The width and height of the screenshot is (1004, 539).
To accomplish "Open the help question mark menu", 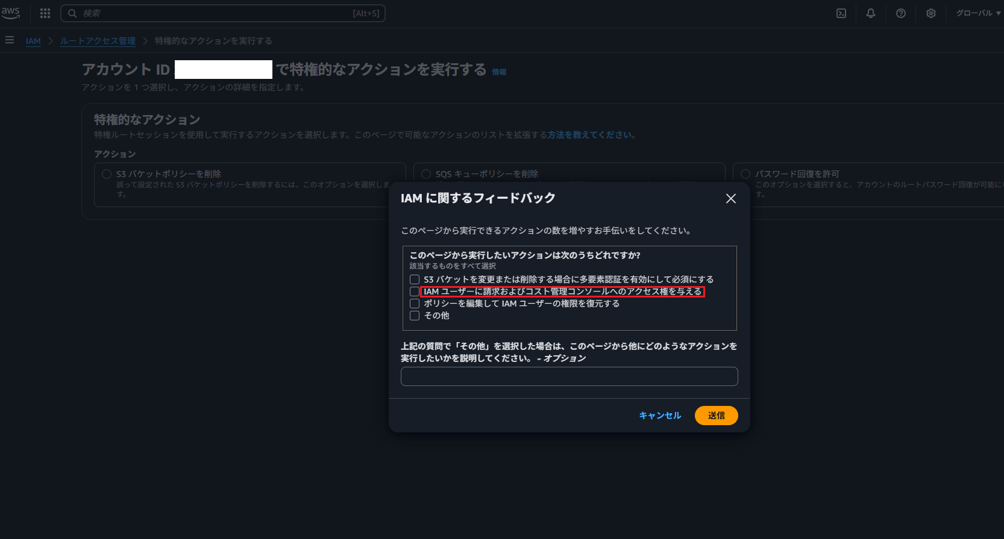I will (x=901, y=13).
